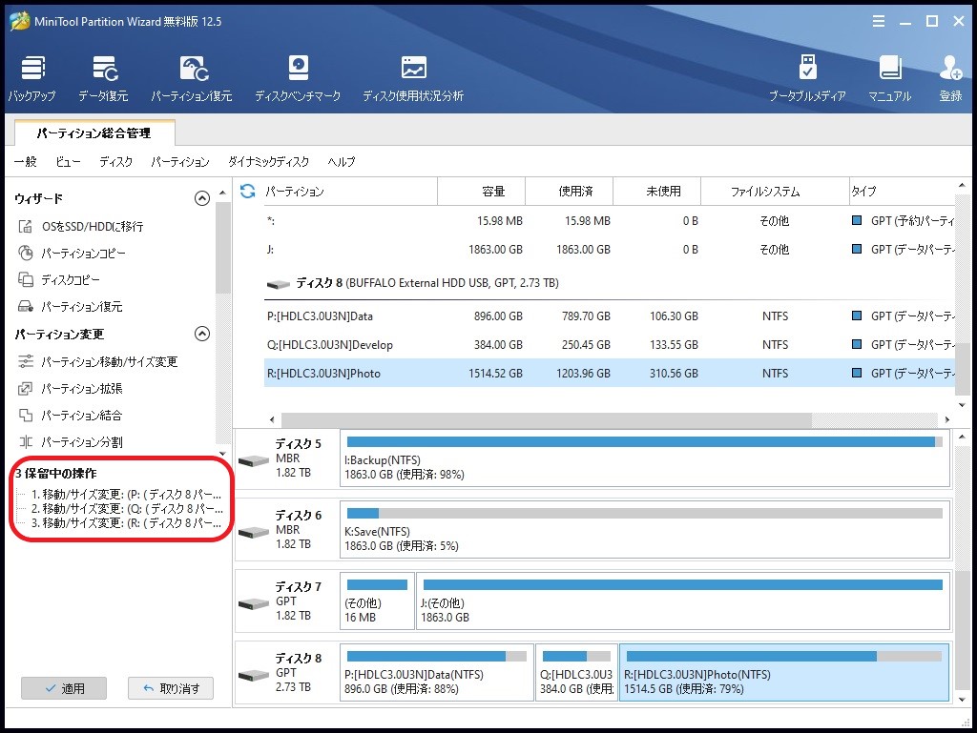Viewport: 977px width, 733px height.
Task: Select J:(その他) 1863.0 GB block
Action: (x=683, y=601)
